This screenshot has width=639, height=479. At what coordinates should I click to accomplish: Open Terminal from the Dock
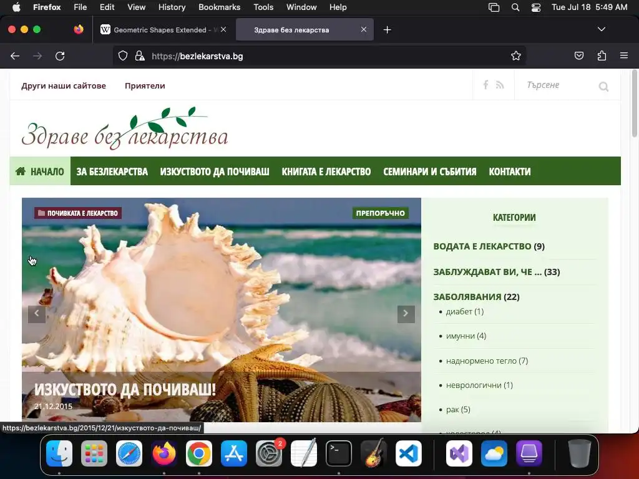pyautogui.click(x=339, y=453)
